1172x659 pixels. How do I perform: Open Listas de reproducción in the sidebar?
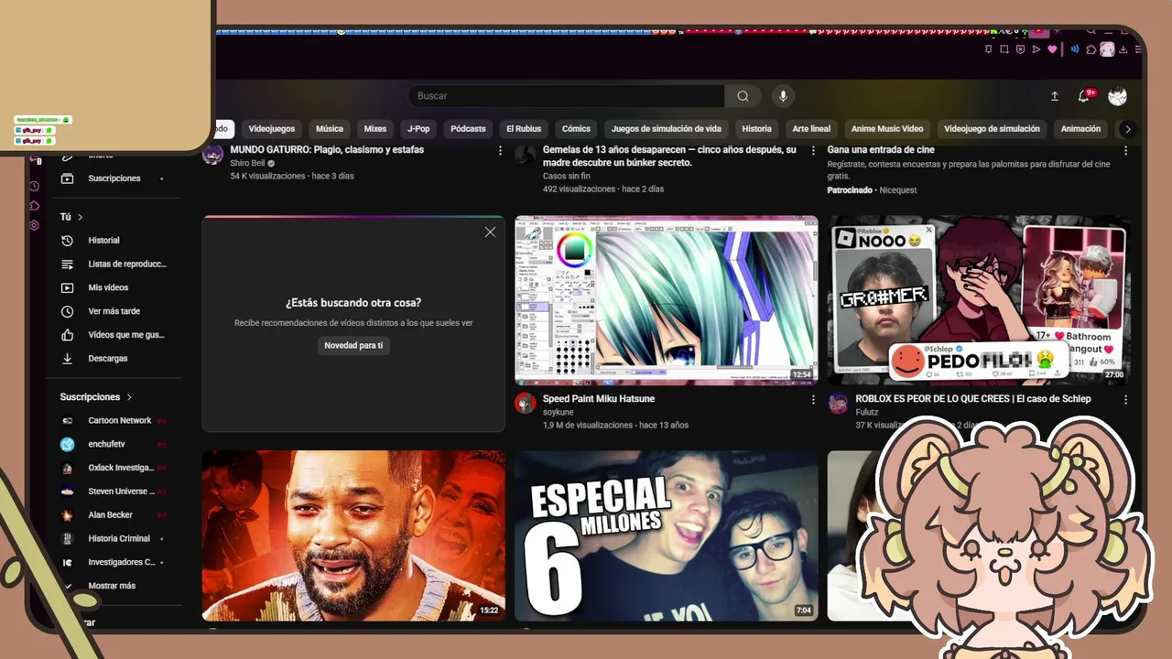click(x=114, y=264)
